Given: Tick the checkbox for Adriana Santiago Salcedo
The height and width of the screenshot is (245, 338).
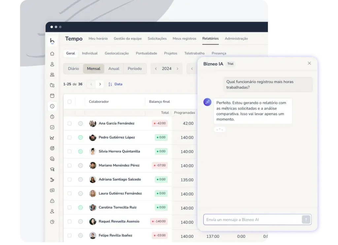Looking at the screenshot, I should click(69, 179).
